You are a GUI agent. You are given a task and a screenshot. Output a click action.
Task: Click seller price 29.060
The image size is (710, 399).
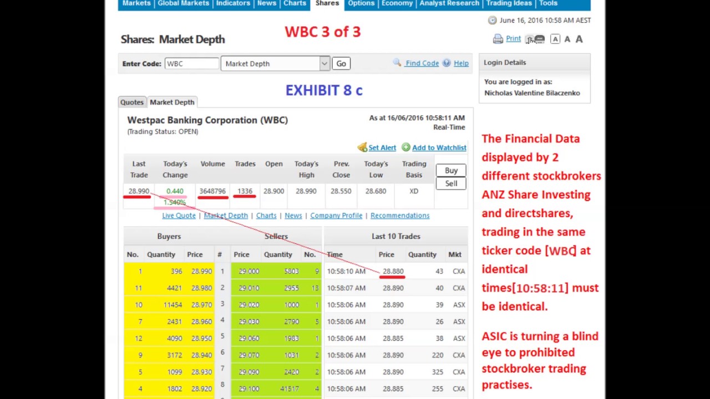click(x=249, y=339)
